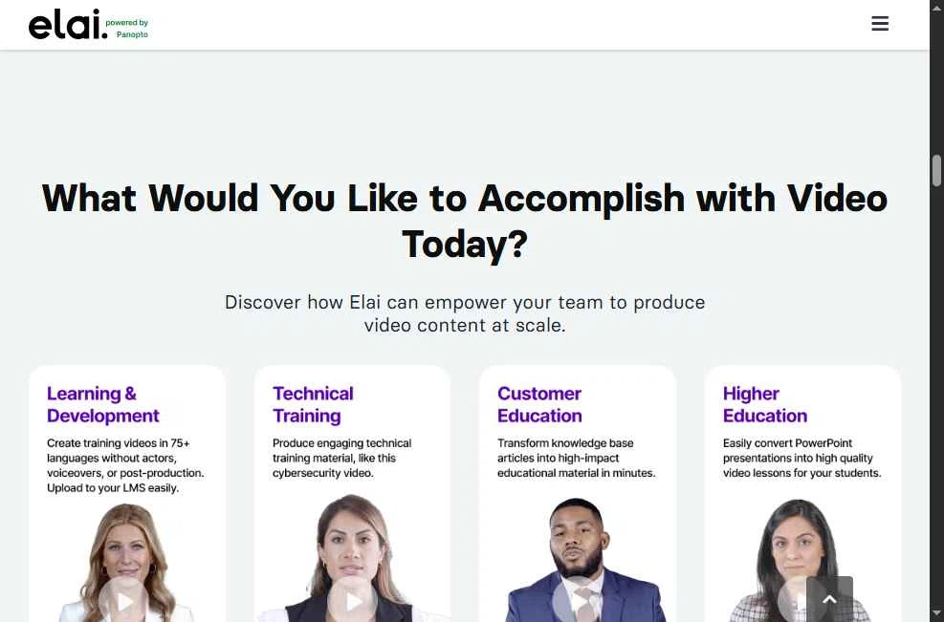Click the scrollbar up arrow
The height and width of the screenshot is (622, 944).
click(936, 8)
